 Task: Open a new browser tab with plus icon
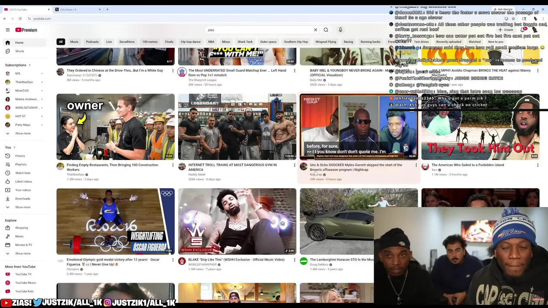pos(107,9)
